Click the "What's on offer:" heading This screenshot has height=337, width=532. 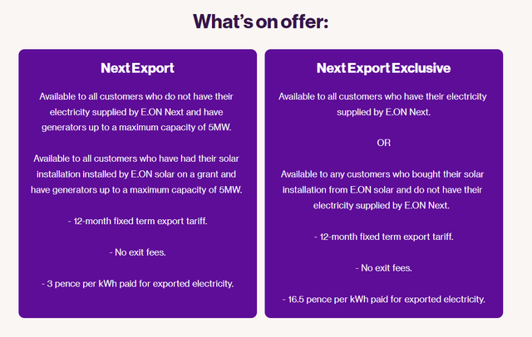pos(260,22)
